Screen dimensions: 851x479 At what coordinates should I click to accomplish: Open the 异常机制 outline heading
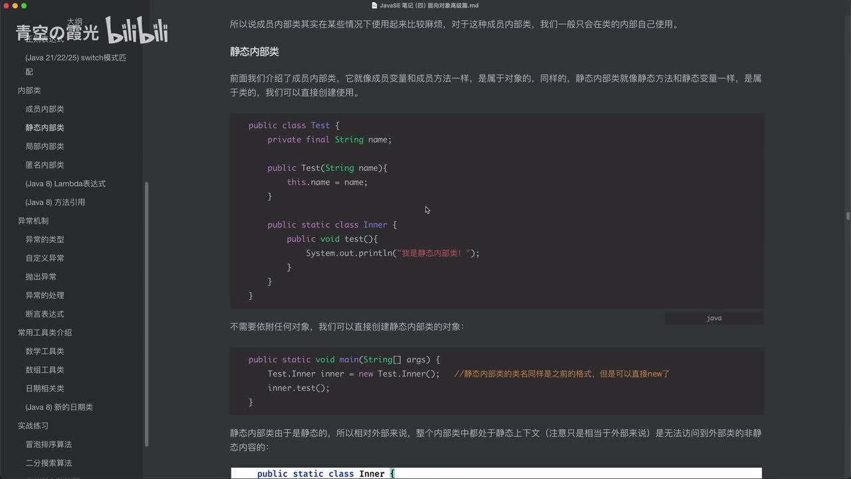click(x=33, y=221)
